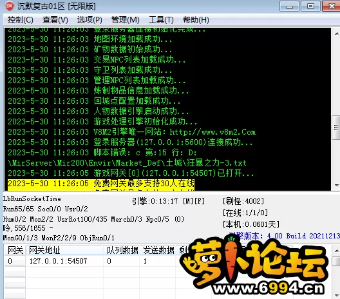Click the 引擎:0:13:17 uptime status
This screenshot has height=299, width=340.
click(169, 201)
